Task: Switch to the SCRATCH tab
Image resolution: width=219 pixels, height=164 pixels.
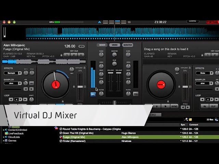Action: coord(128,45)
